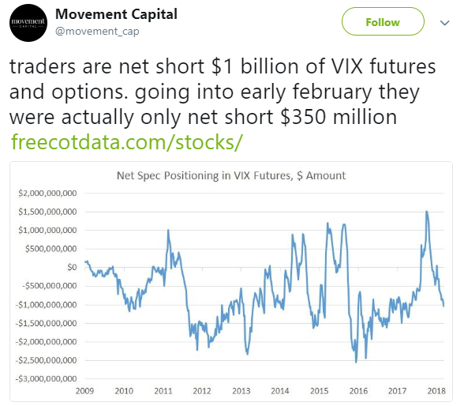
Task: Click the 2012 label on the x-axis
Action: 202,391
